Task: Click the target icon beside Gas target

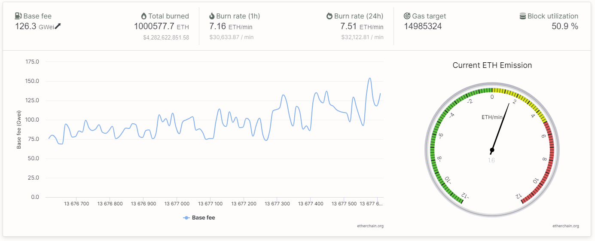Action: click(407, 16)
